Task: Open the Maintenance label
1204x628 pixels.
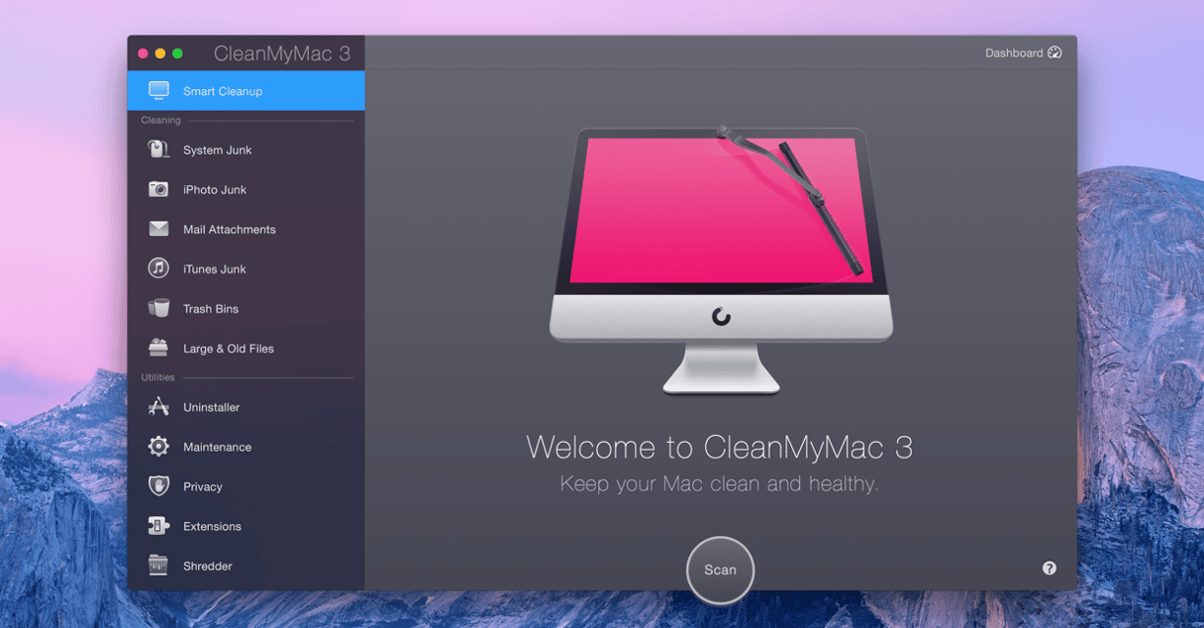Action: (x=218, y=448)
